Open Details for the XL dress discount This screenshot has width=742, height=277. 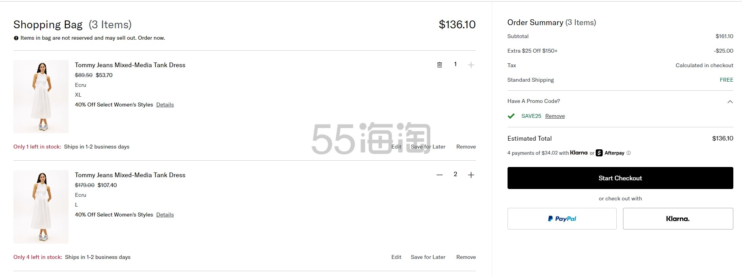(165, 105)
